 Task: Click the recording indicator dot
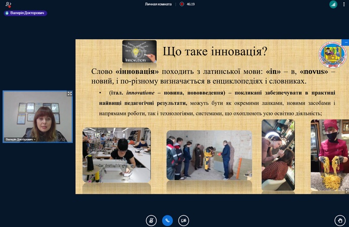point(182,4)
